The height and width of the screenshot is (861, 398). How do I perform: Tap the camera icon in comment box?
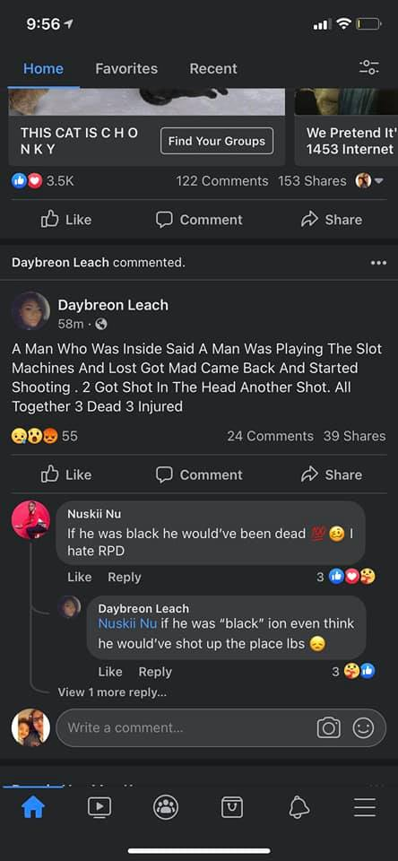(328, 728)
